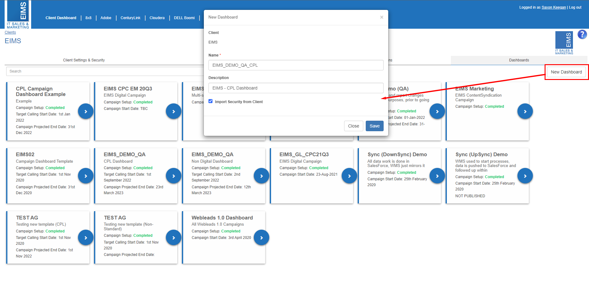Image resolution: width=589 pixels, height=284 pixels.
Task: Select the CenturyLink client in navigation
Action: [130, 18]
